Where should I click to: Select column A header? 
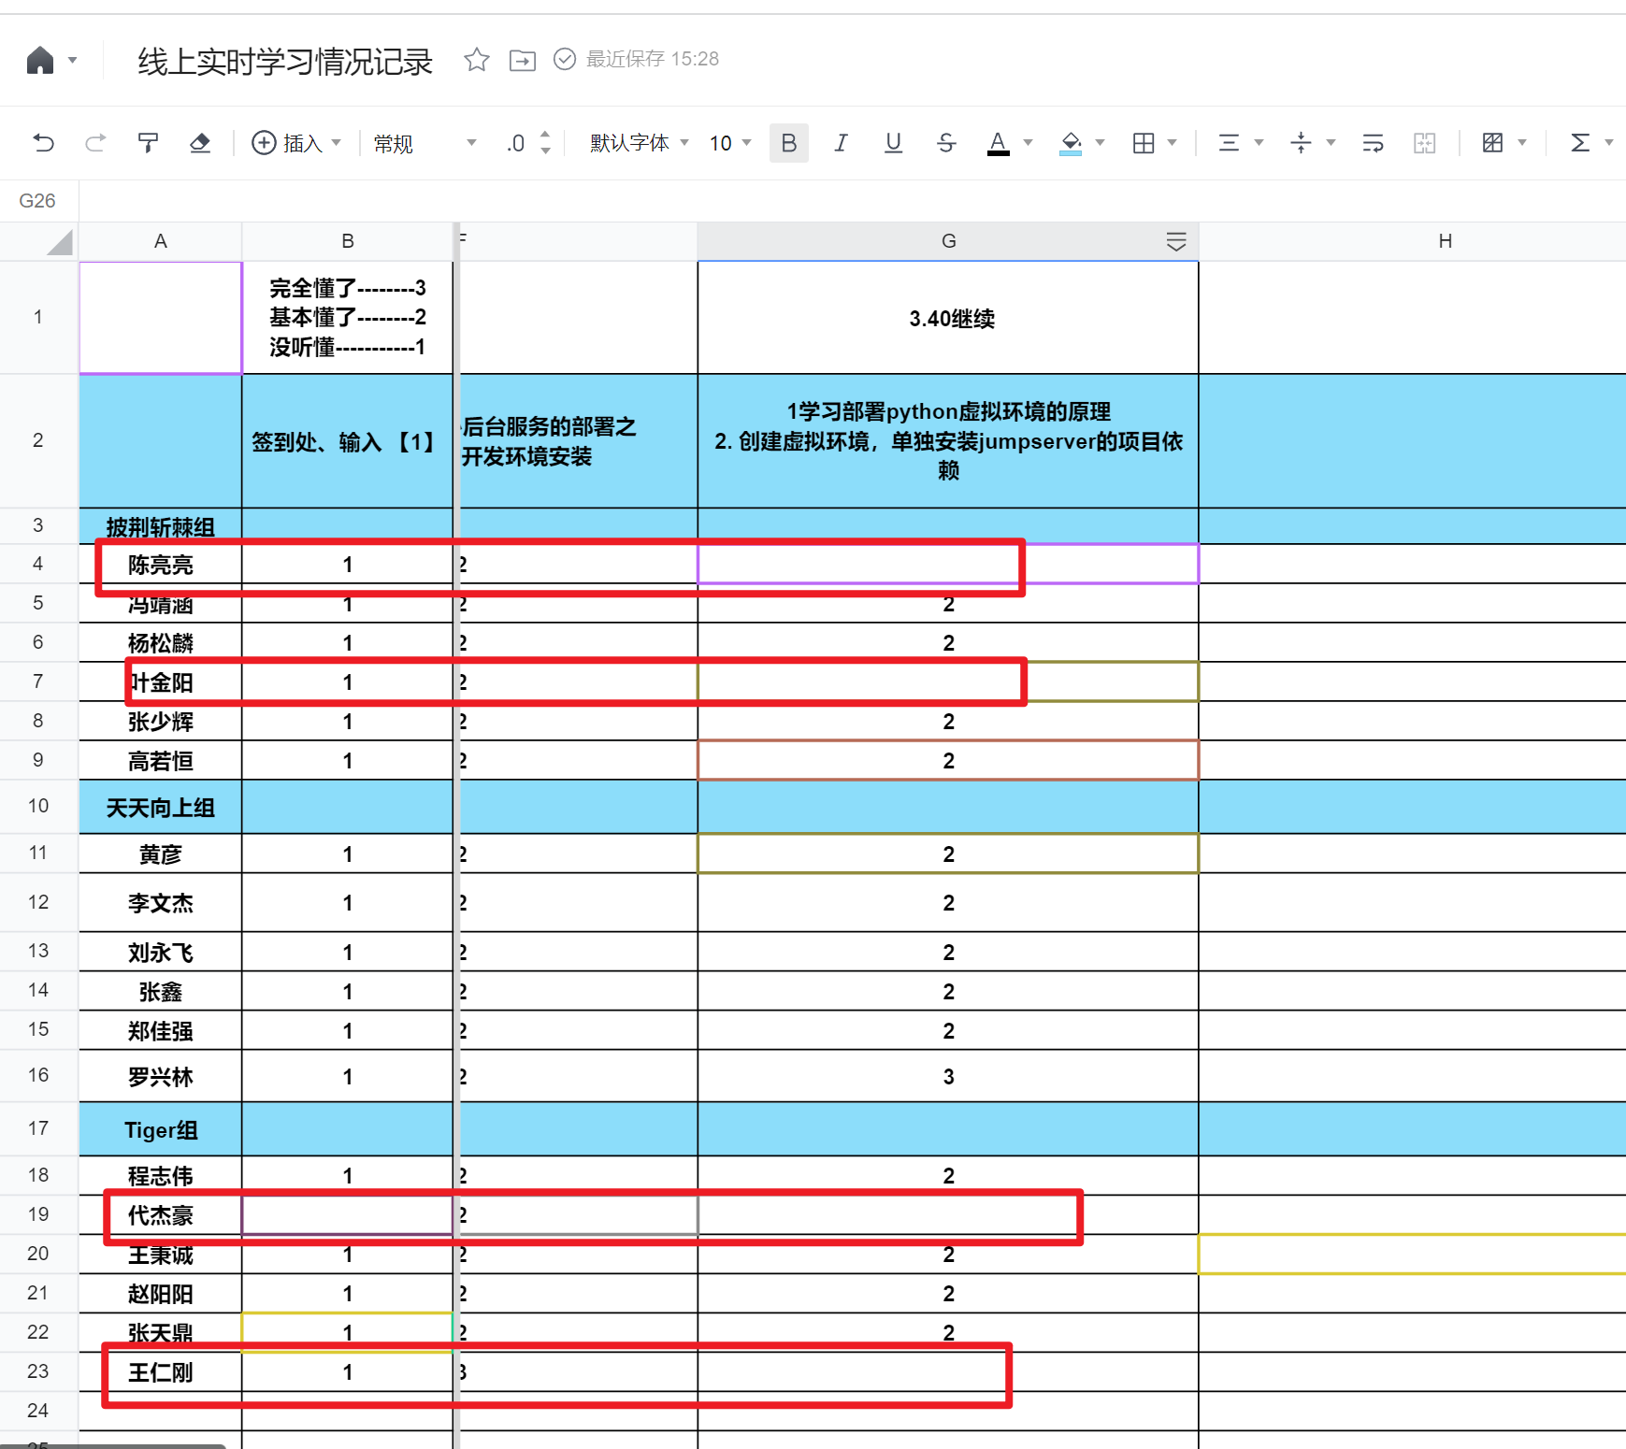pos(161,241)
